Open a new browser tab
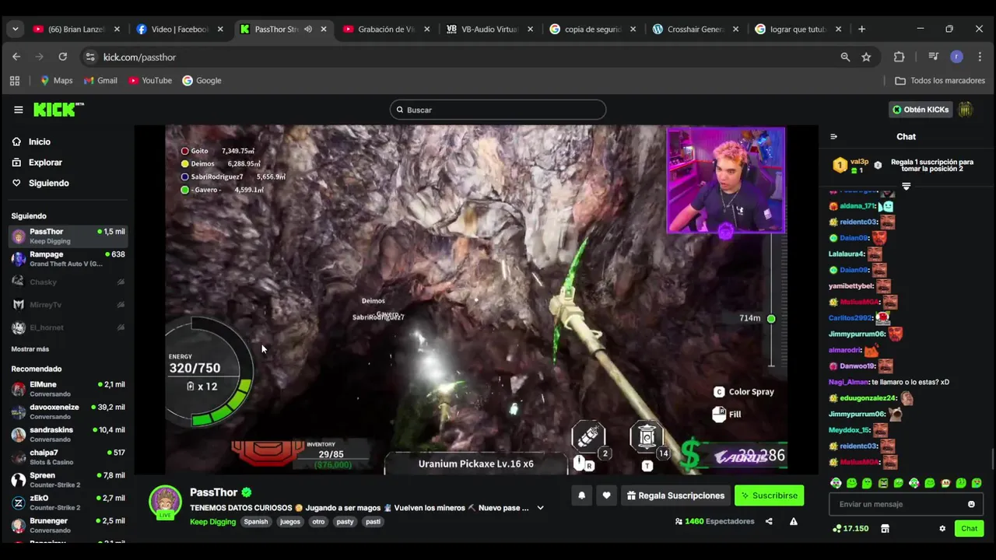Image resolution: width=996 pixels, height=560 pixels. pyautogui.click(x=861, y=30)
